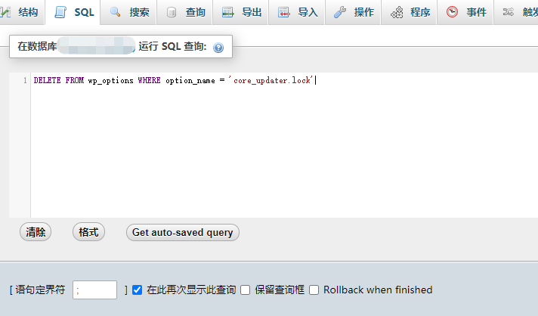Click the magnifier icon for 搜索
The width and height of the screenshot is (538, 316).
tap(116, 12)
